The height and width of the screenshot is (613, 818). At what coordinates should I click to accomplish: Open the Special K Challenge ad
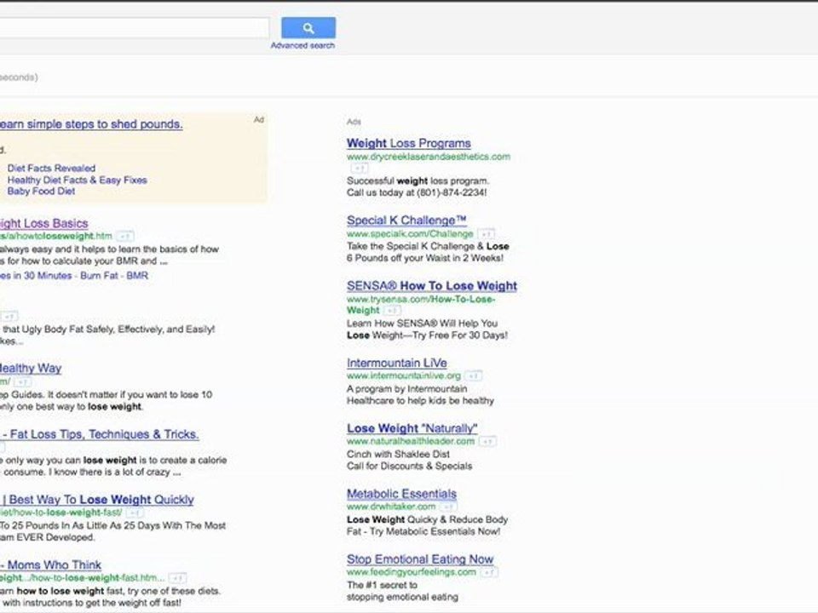[x=406, y=220]
